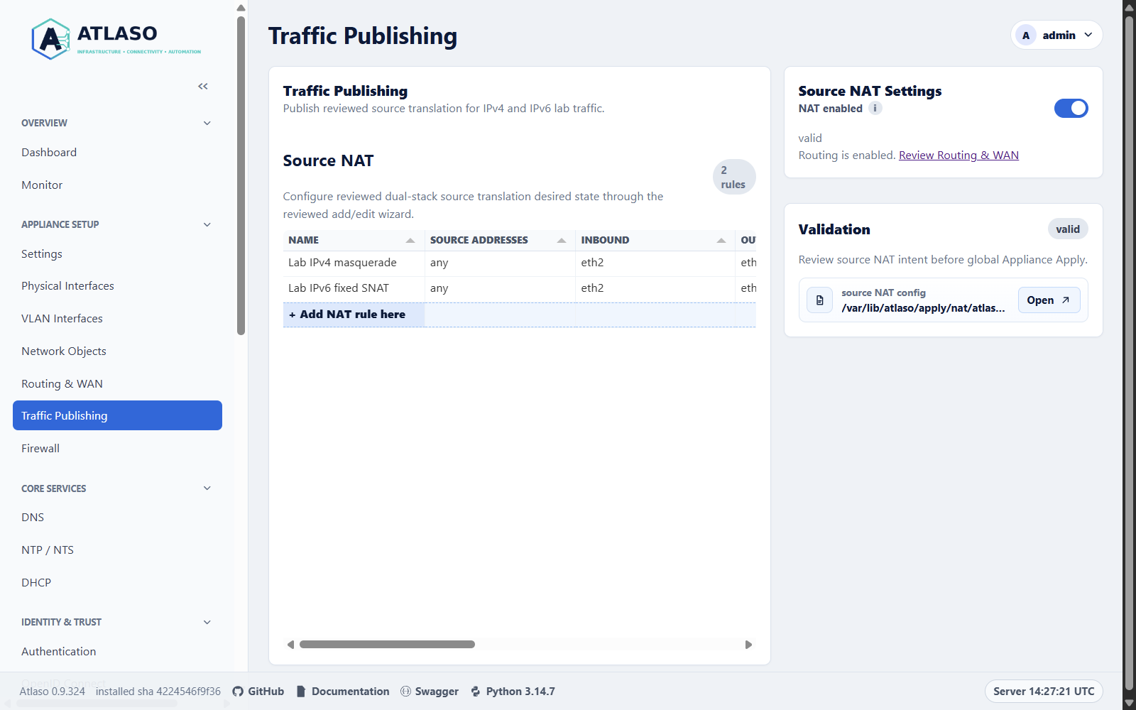Image resolution: width=1136 pixels, height=710 pixels.
Task: Collapse the IDENTITY & TRUST section
Action: click(x=207, y=622)
